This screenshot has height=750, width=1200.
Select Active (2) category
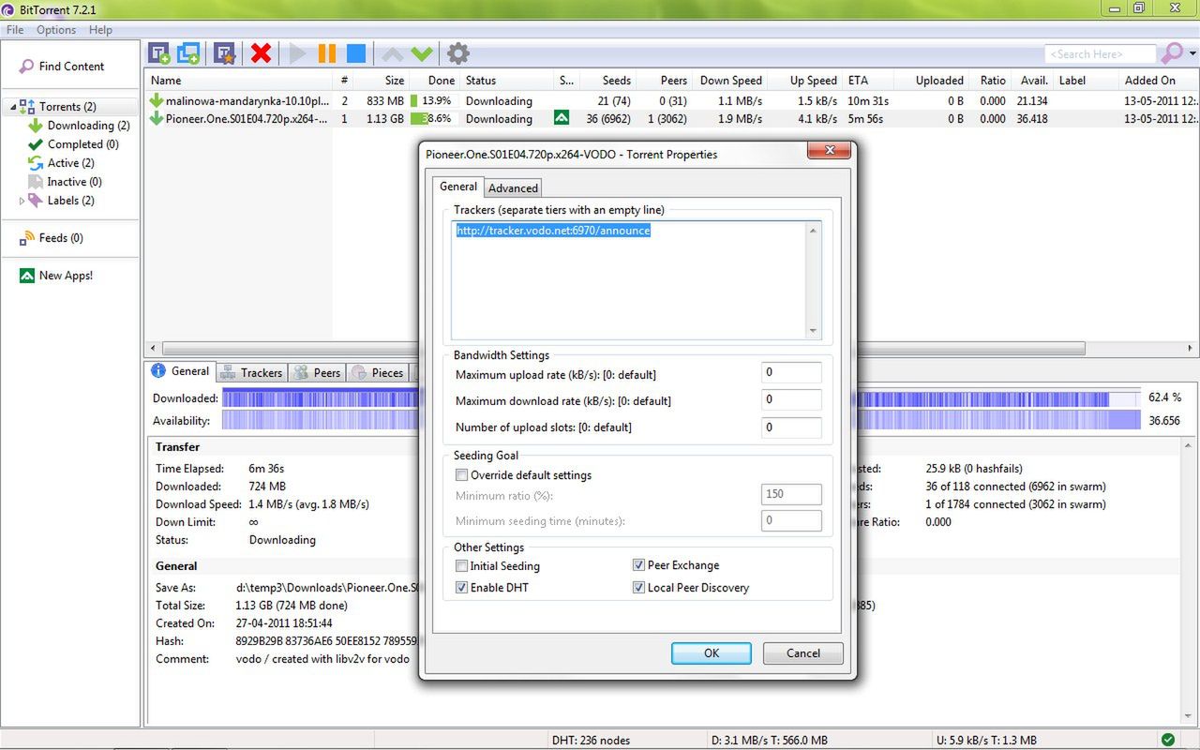(x=61, y=163)
